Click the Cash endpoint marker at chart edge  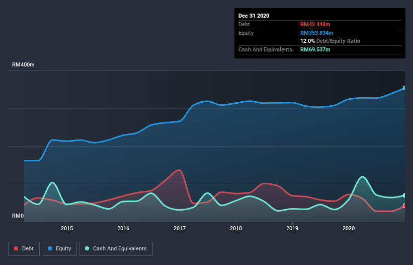404,195
